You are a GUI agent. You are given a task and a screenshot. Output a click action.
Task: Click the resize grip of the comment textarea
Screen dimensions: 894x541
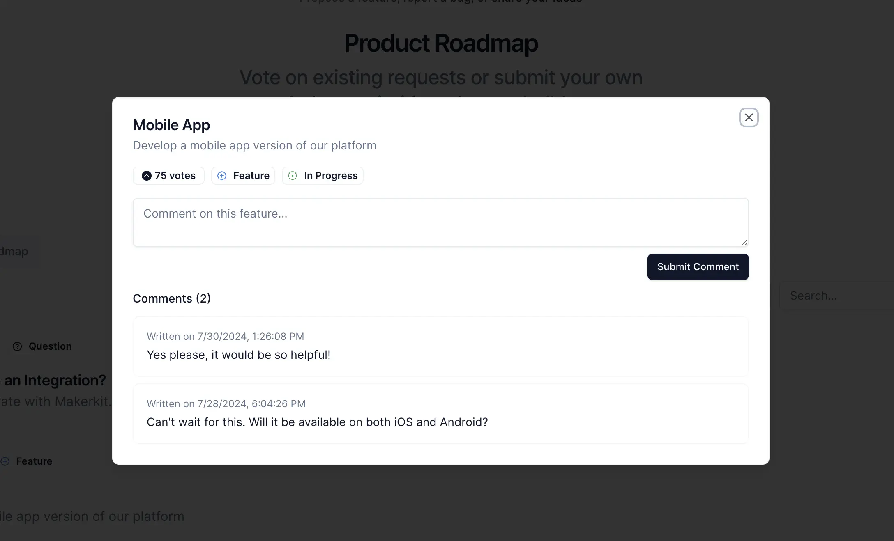pos(744,243)
